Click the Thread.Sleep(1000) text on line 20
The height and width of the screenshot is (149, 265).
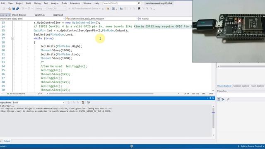[x=56, y=50]
